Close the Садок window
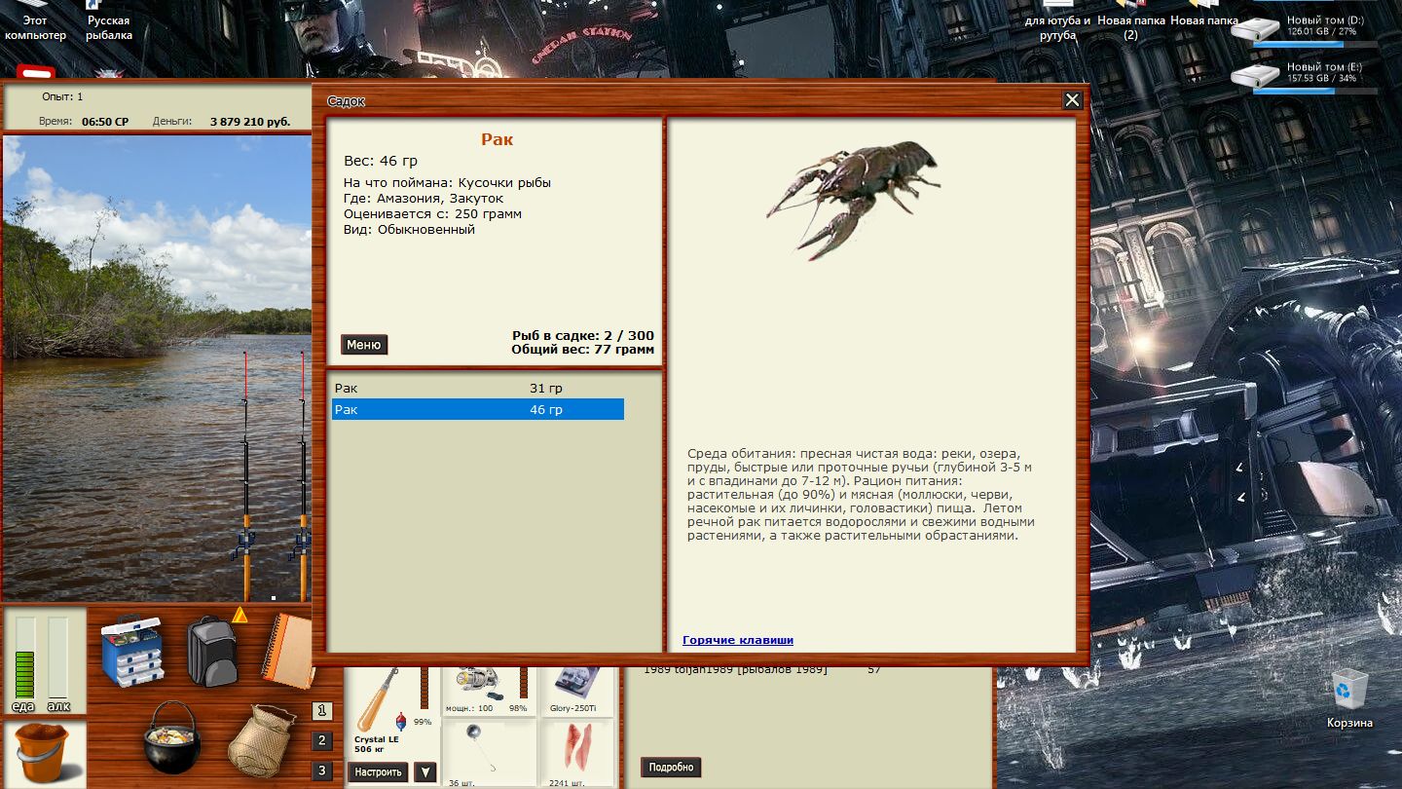The width and height of the screenshot is (1402, 789). pos(1072,100)
